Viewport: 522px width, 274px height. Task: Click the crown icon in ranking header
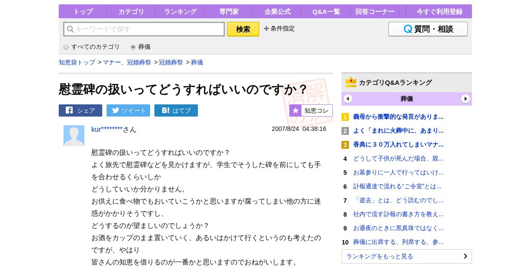351,82
